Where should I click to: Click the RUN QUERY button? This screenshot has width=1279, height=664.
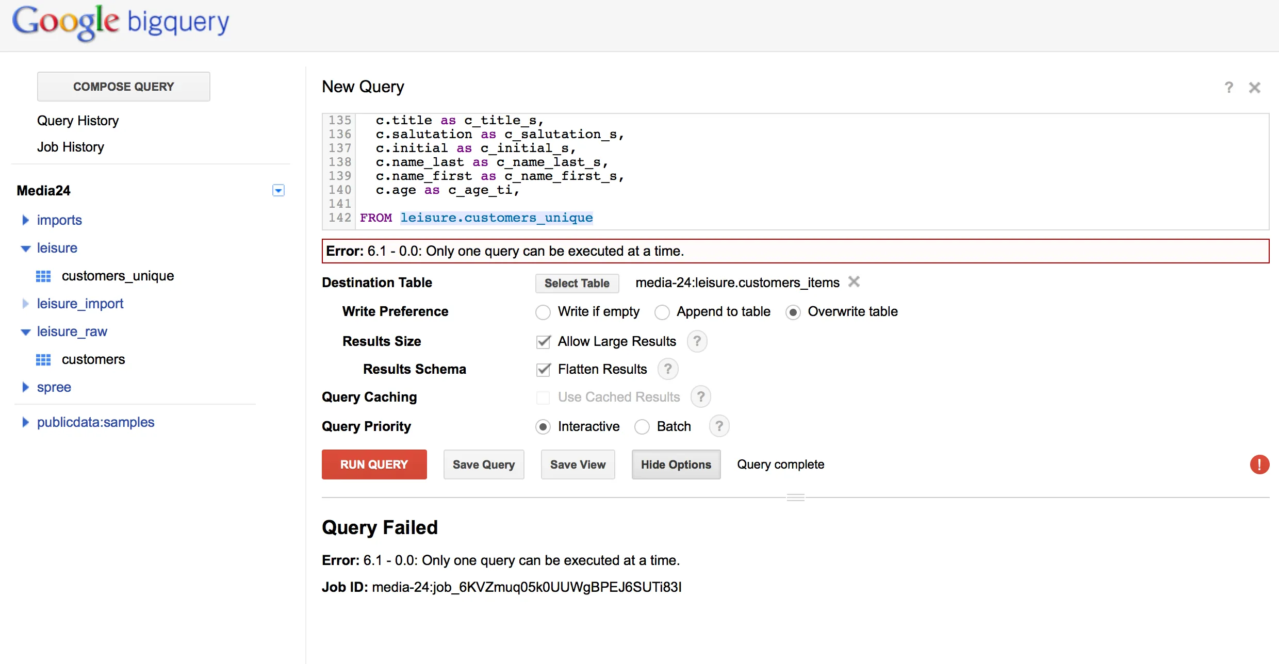click(x=374, y=464)
